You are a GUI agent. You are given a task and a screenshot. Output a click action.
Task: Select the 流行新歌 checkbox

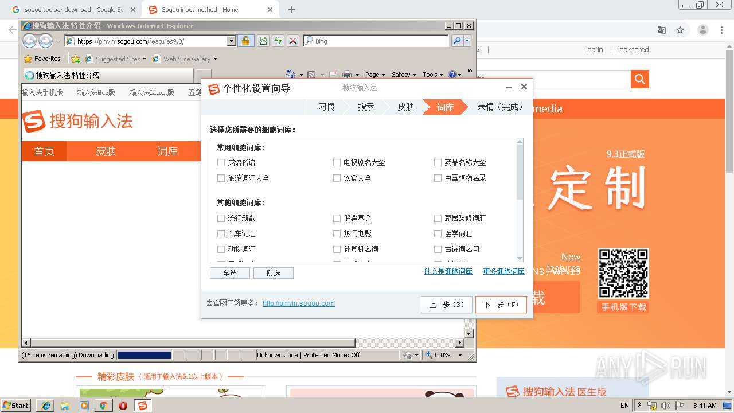221,219
